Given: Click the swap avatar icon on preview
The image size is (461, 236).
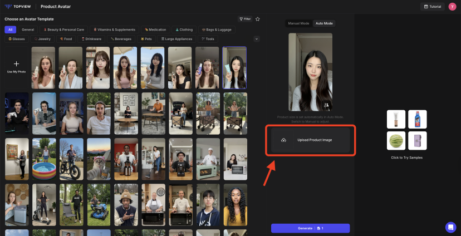Looking at the screenshot, I should [x=326, y=105].
